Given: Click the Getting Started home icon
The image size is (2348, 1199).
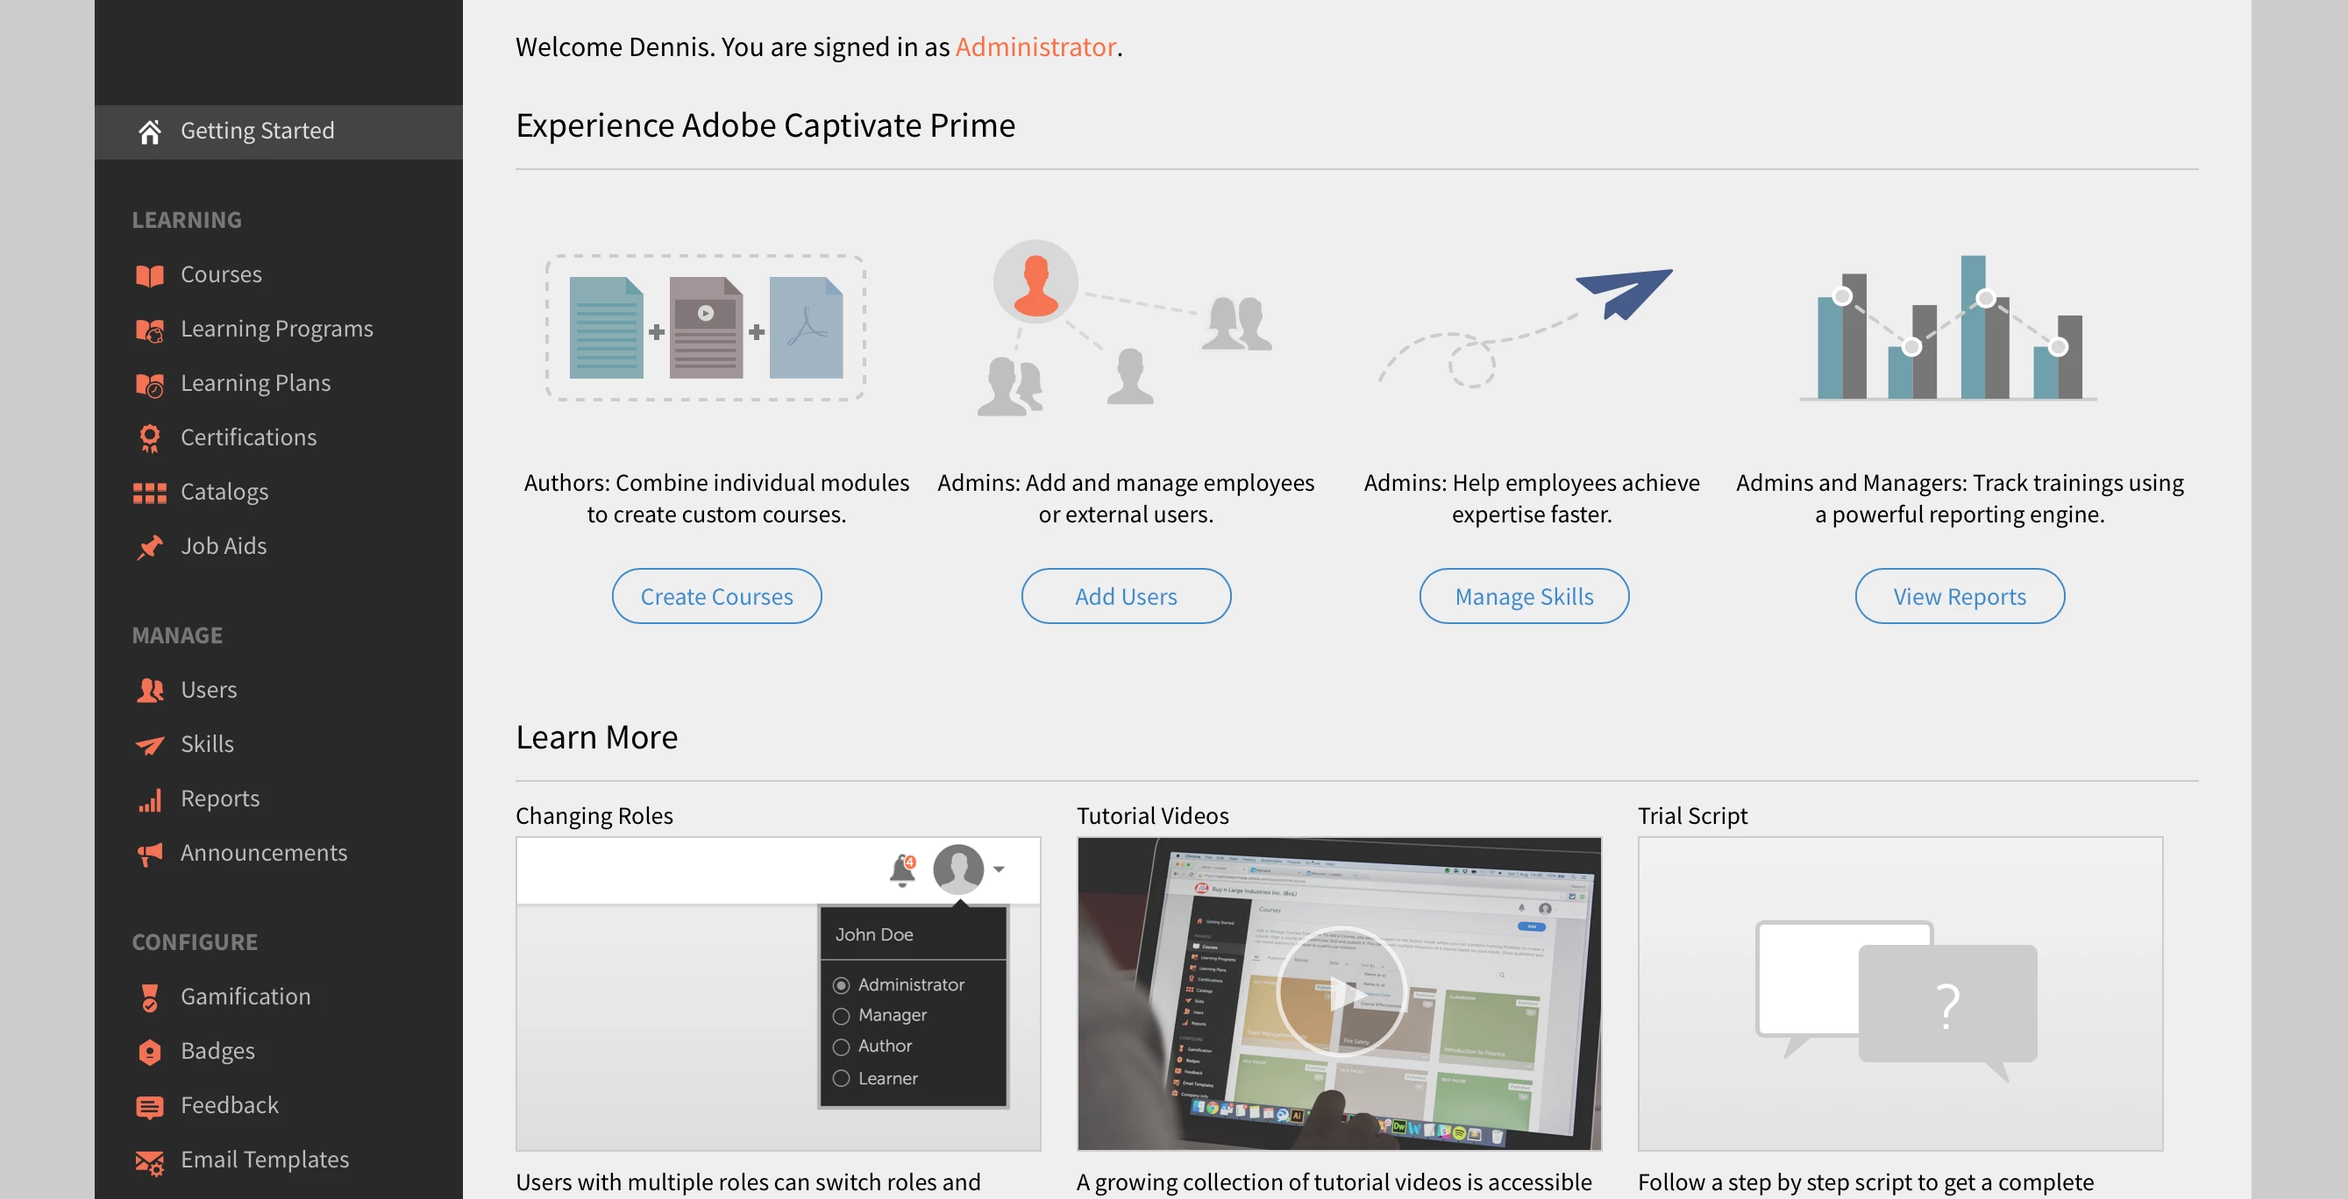Looking at the screenshot, I should pyautogui.click(x=149, y=131).
